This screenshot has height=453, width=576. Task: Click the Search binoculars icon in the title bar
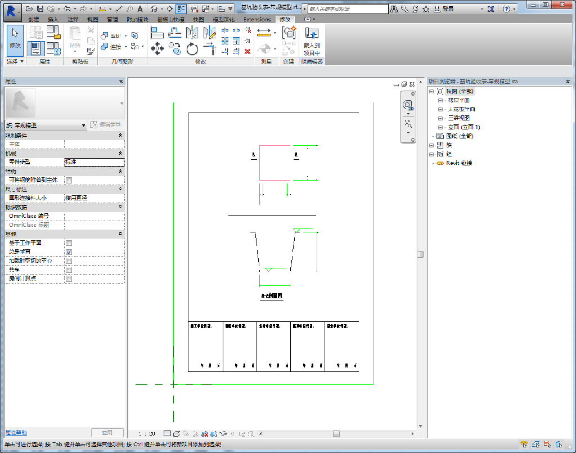point(394,9)
